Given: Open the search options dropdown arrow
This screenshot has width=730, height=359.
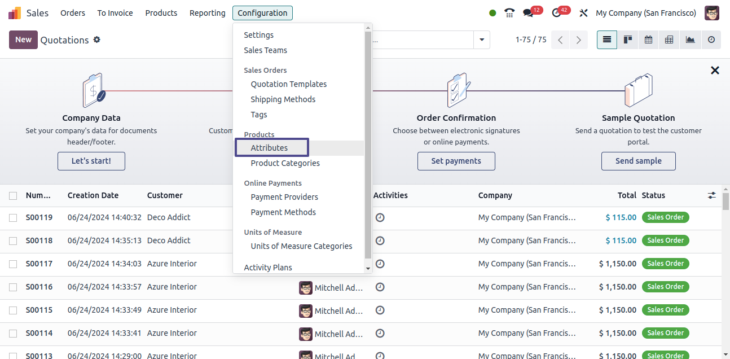Looking at the screenshot, I should pos(482,40).
